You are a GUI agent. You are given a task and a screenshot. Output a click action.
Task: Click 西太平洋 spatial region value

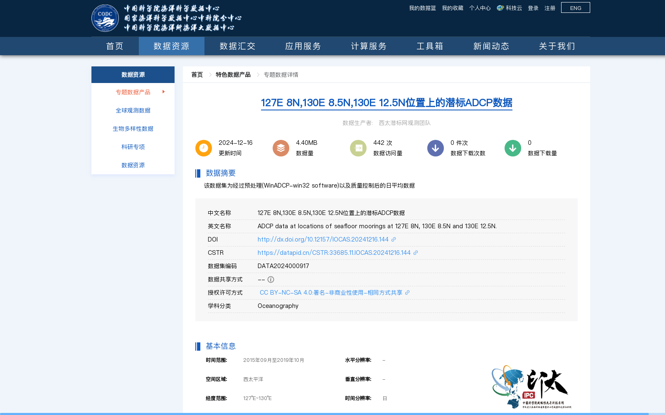tap(253, 379)
